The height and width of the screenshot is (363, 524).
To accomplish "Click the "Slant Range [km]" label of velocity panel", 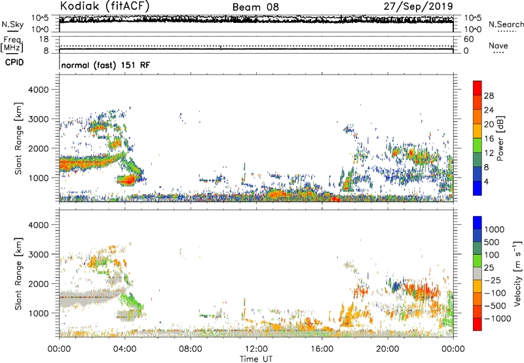I will (x=18, y=273).
